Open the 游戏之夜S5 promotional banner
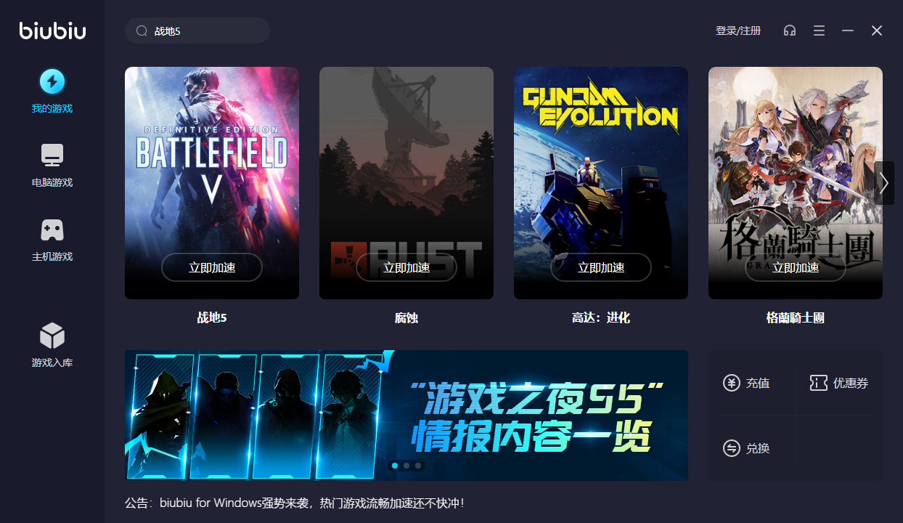This screenshot has width=903, height=523. click(406, 415)
